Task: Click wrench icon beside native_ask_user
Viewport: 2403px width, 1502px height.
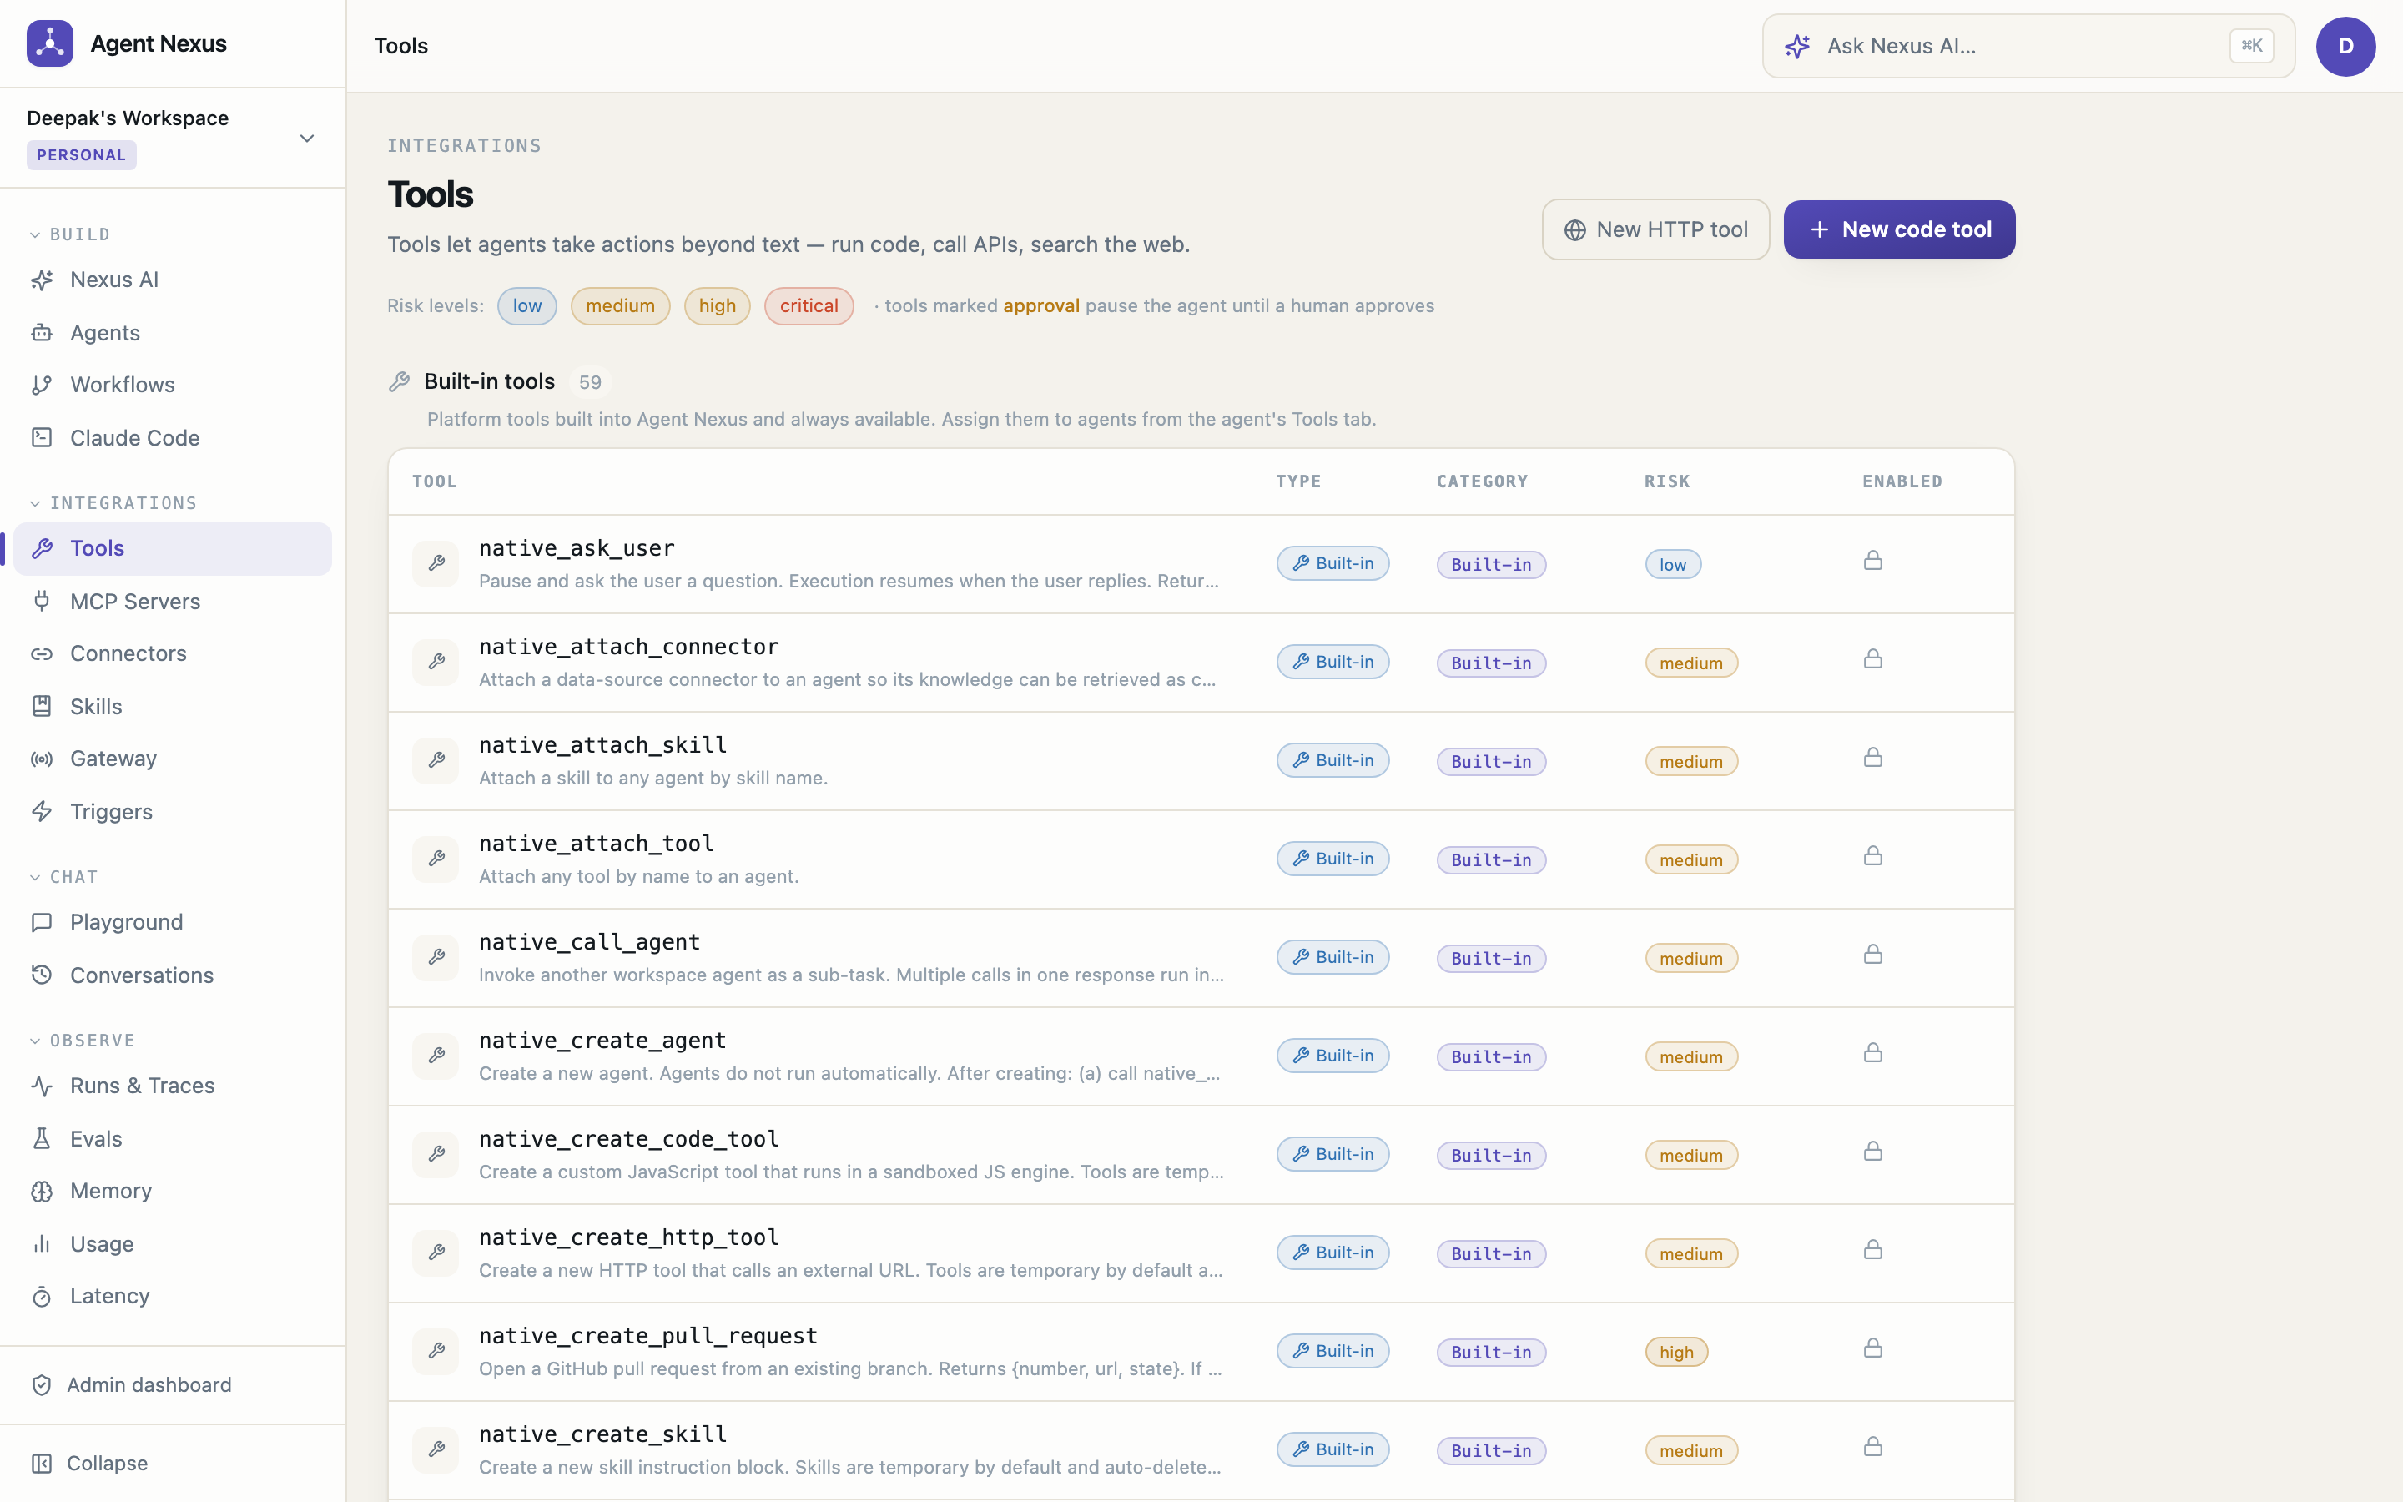Action: (x=436, y=563)
